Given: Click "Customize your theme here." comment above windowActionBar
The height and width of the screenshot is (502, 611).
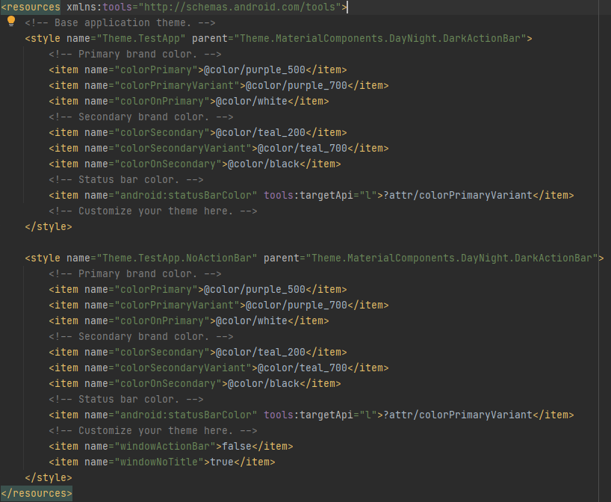Looking at the screenshot, I should pyautogui.click(x=153, y=431).
